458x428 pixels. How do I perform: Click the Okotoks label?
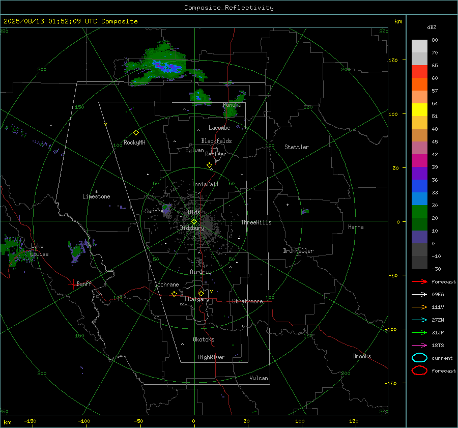coord(204,339)
